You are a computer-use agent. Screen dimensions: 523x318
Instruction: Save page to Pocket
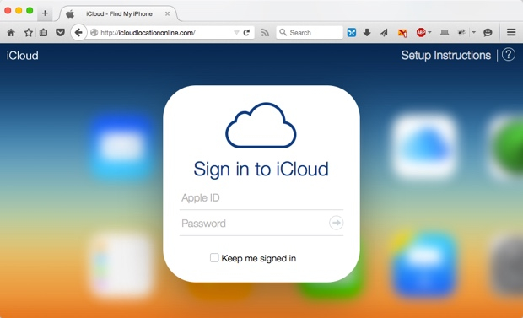coord(60,33)
